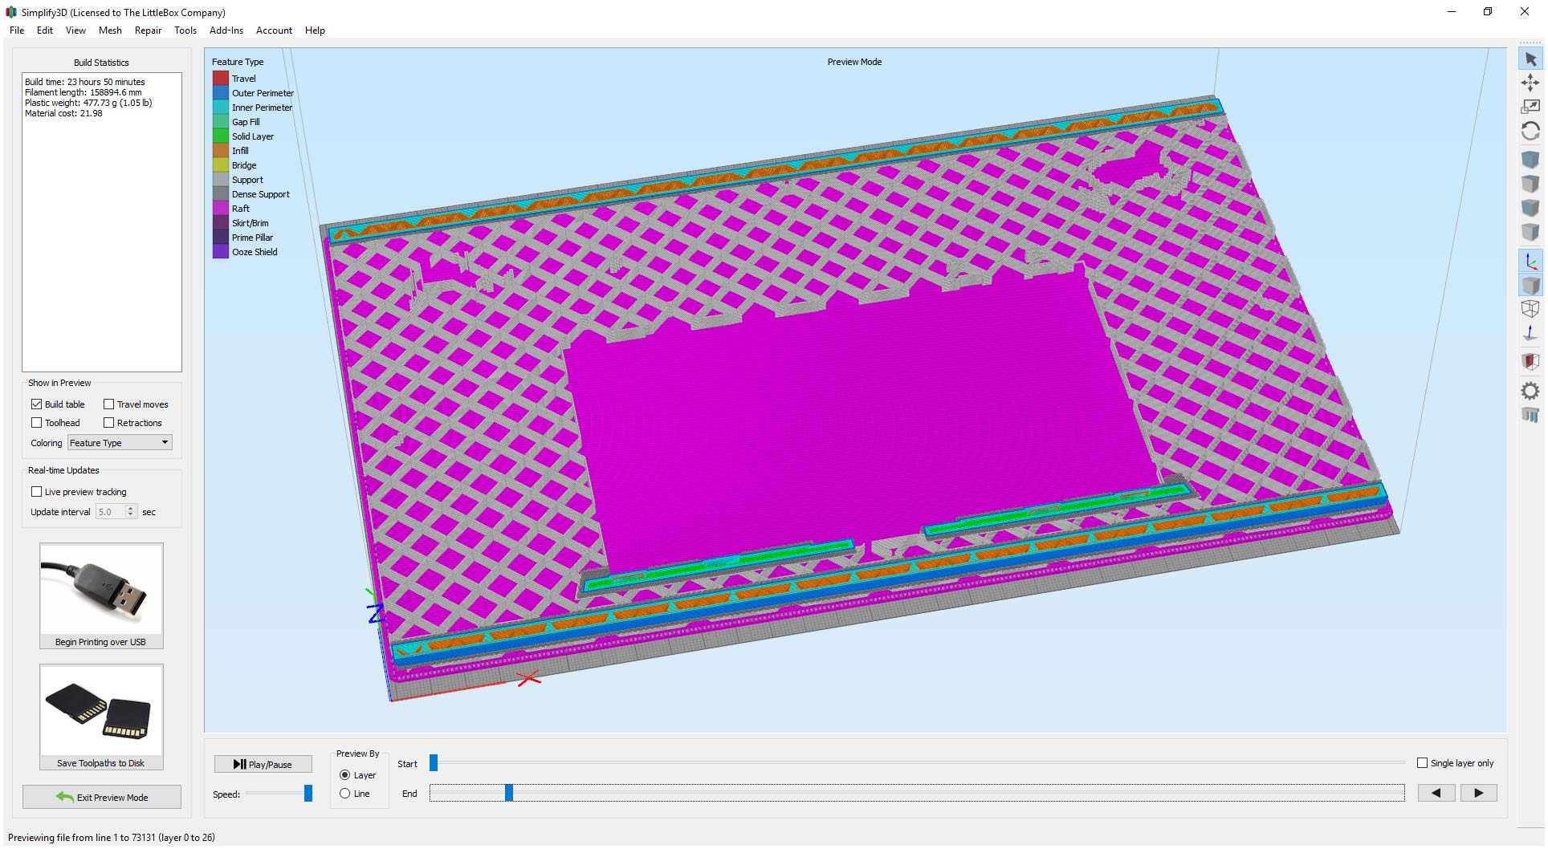The width and height of the screenshot is (1548, 849).
Task: Switch to the default isometric cube view
Action: 1530,160
